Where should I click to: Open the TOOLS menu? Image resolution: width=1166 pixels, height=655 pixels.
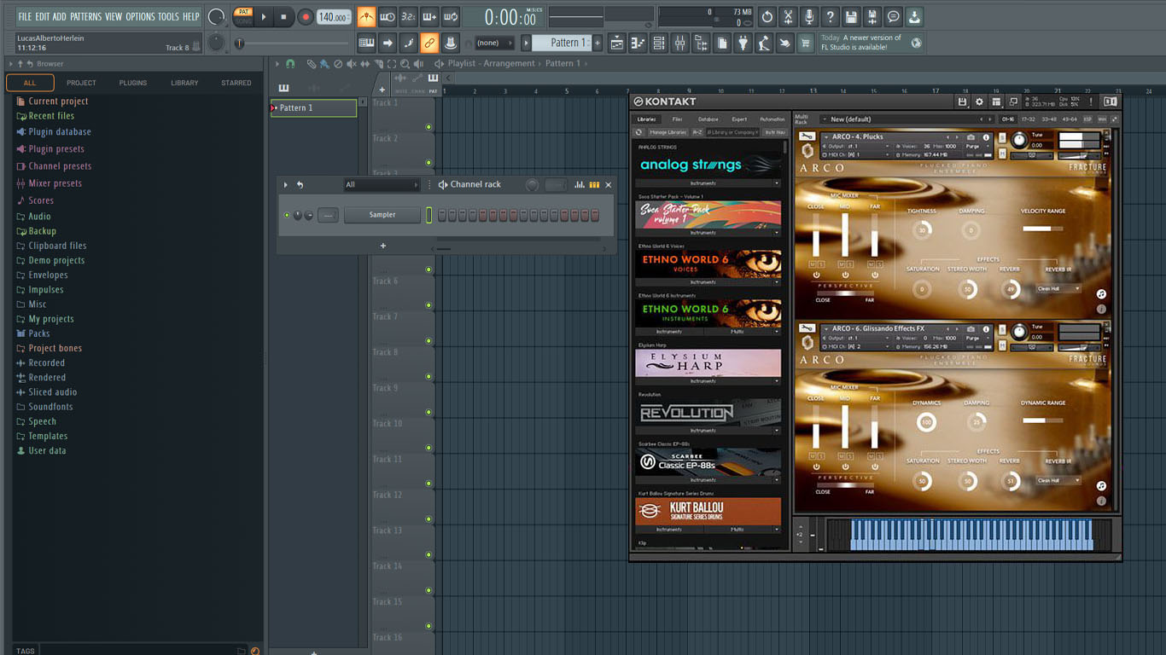pyautogui.click(x=168, y=16)
